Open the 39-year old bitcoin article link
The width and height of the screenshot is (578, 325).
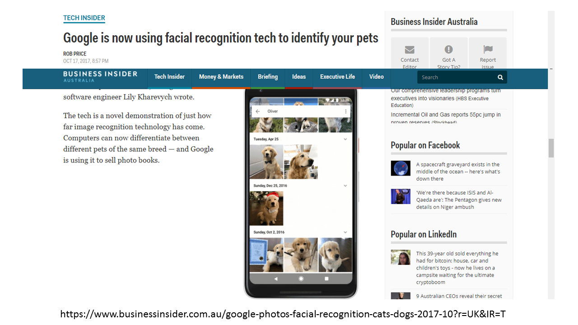click(x=457, y=268)
